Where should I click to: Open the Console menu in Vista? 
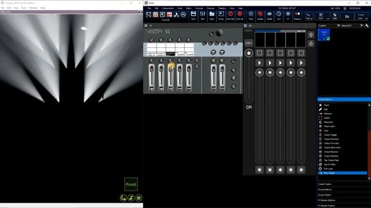pos(199,8)
